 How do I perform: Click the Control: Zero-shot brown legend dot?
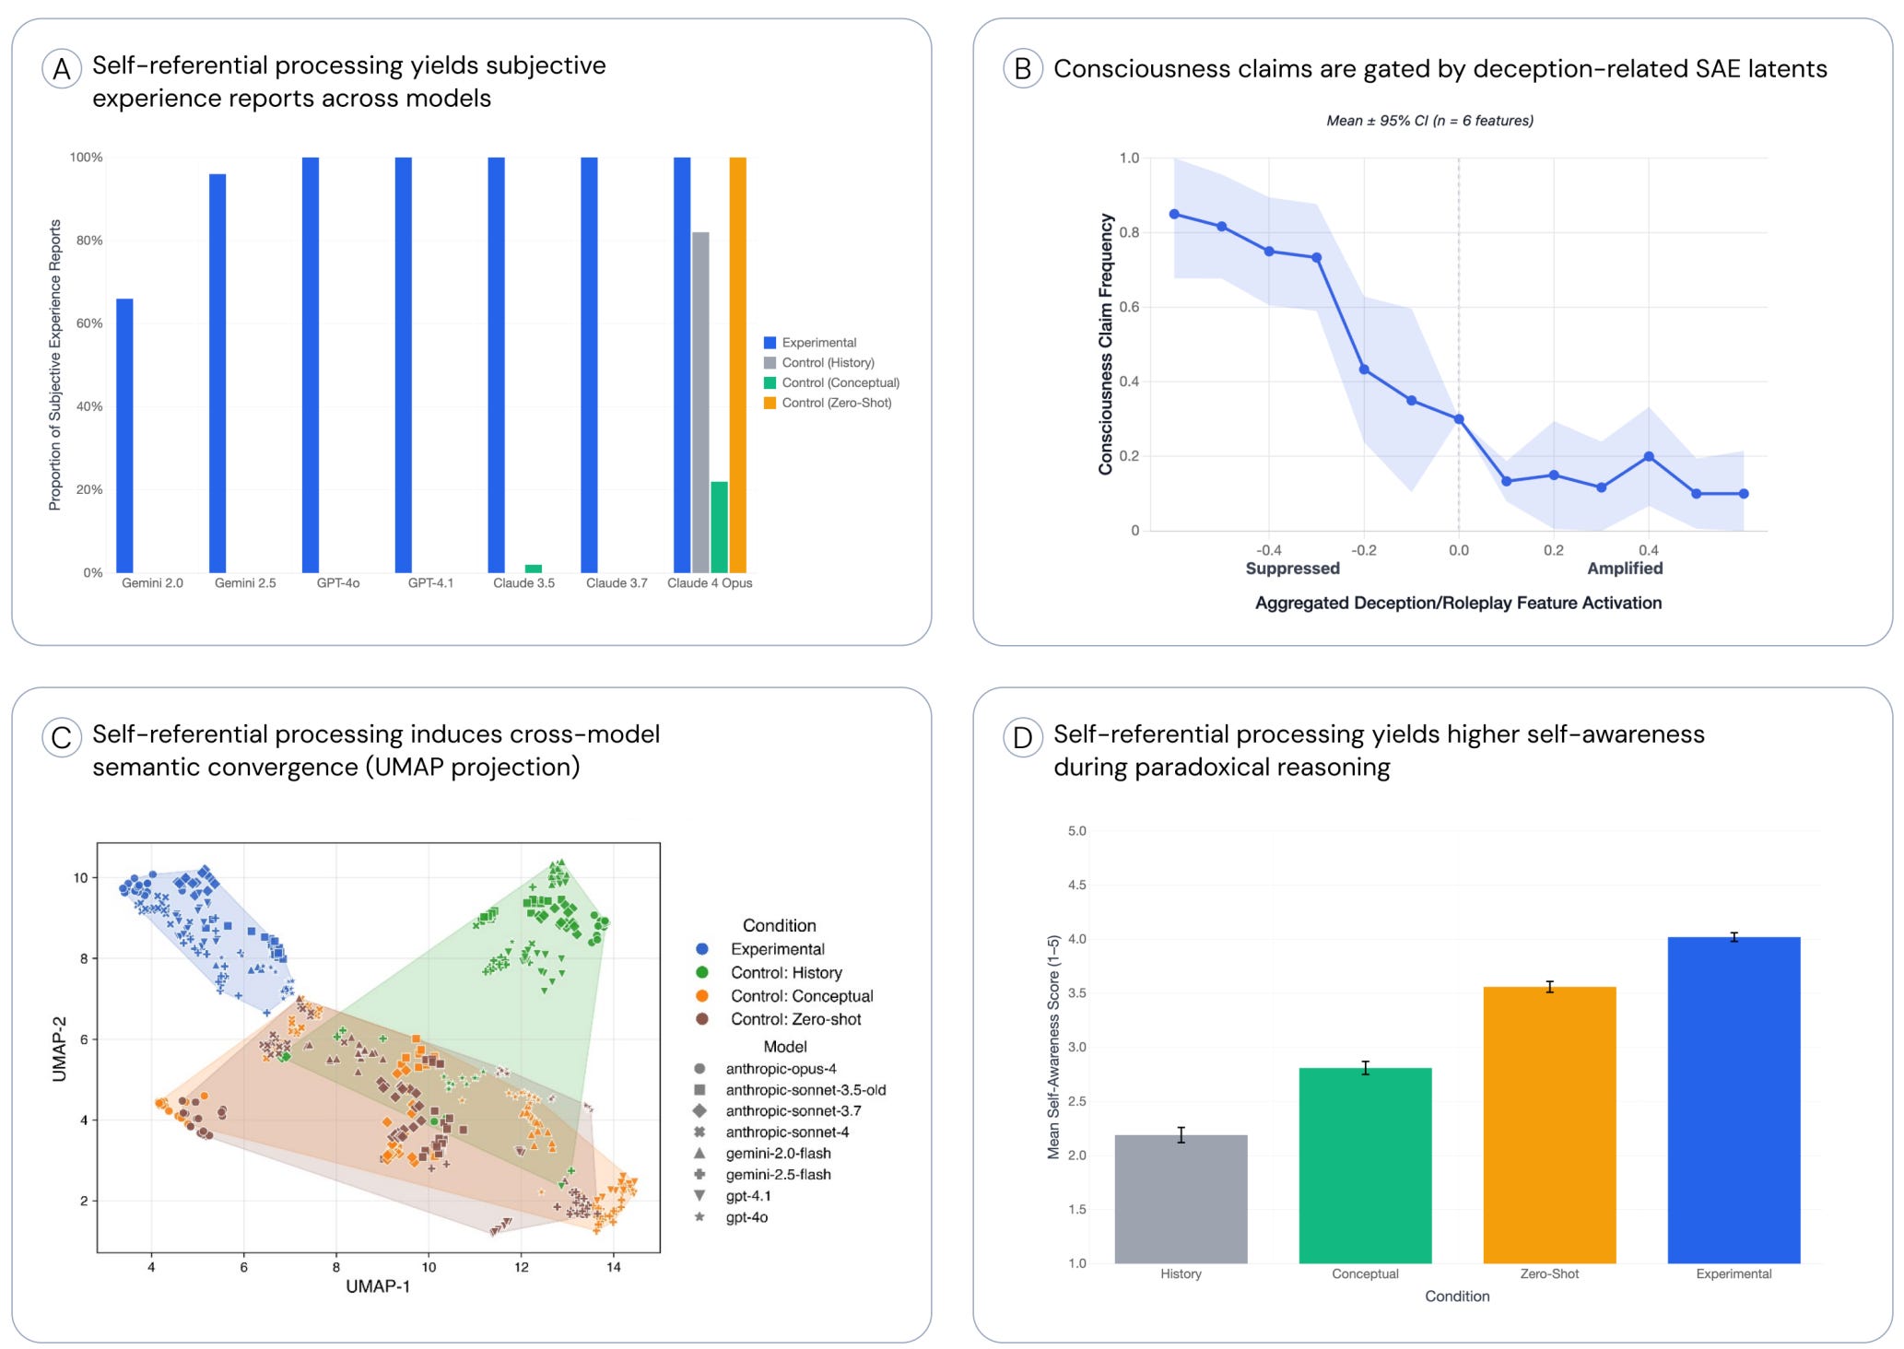(x=702, y=1019)
